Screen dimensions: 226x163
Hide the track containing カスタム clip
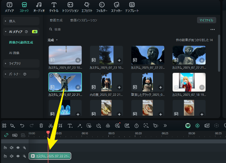tap(18, 156)
